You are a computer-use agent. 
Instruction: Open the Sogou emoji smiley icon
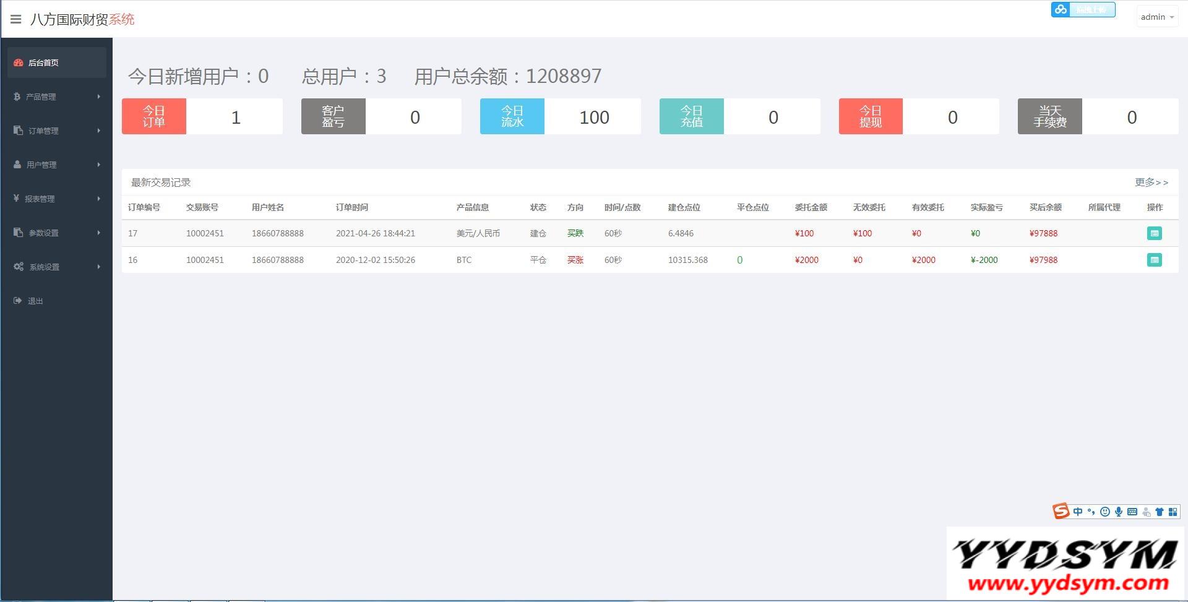coord(1105,512)
